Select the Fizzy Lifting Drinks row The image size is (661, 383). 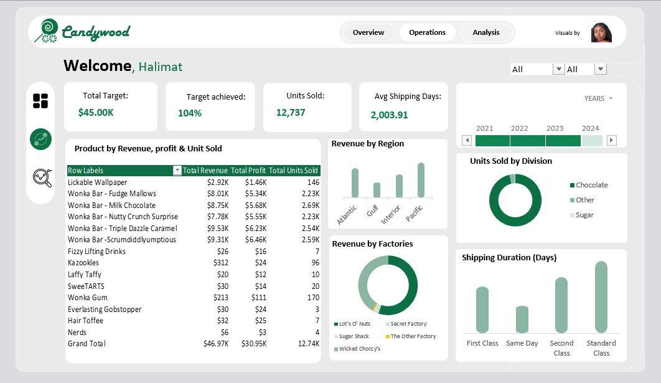(194, 252)
